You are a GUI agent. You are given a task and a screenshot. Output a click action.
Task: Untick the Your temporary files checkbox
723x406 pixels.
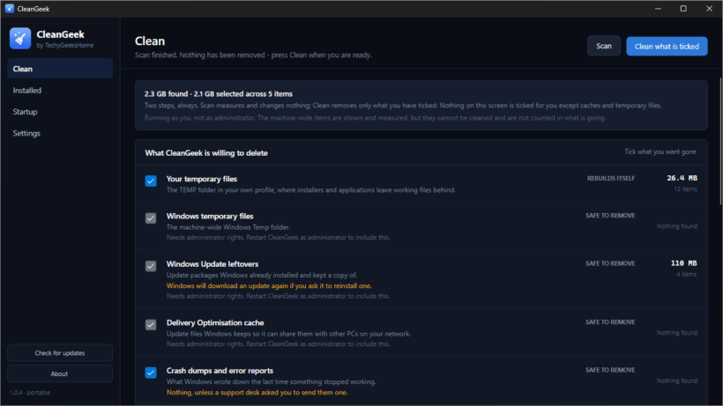[151, 181]
